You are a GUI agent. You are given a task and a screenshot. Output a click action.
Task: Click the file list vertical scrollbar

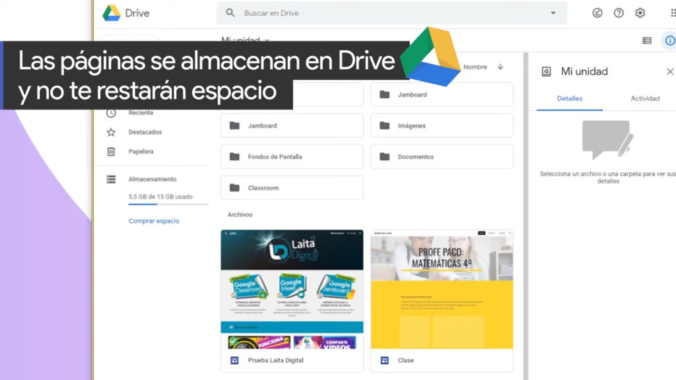525,216
